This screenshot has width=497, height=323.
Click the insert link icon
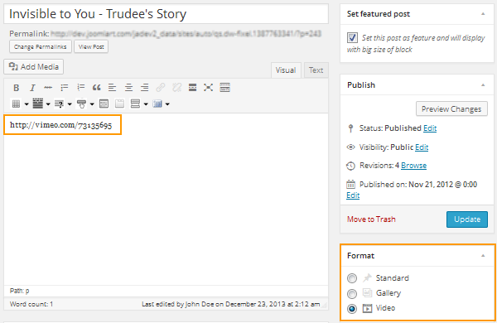[161, 88]
